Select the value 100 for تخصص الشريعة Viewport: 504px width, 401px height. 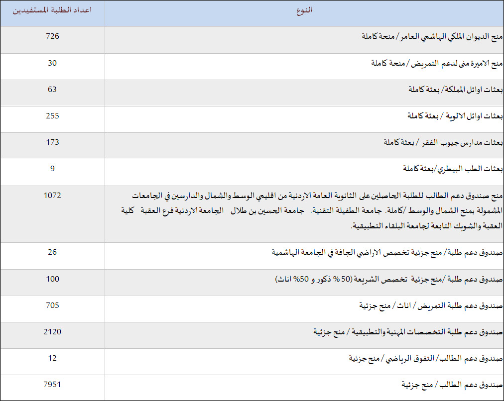tap(52, 279)
